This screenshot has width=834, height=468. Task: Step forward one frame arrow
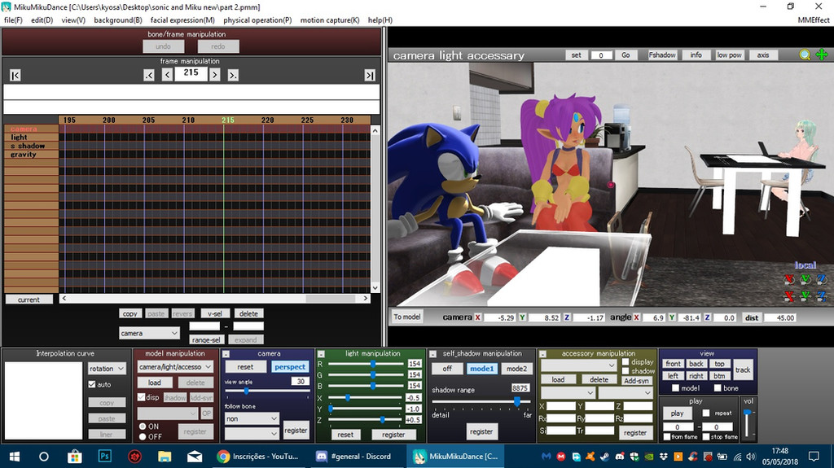[215, 75]
